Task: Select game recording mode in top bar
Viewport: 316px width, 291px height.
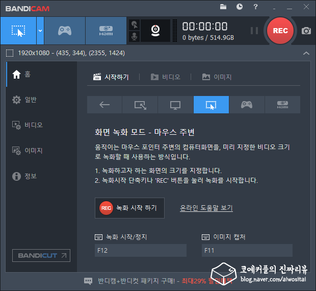Action: (x=65, y=31)
